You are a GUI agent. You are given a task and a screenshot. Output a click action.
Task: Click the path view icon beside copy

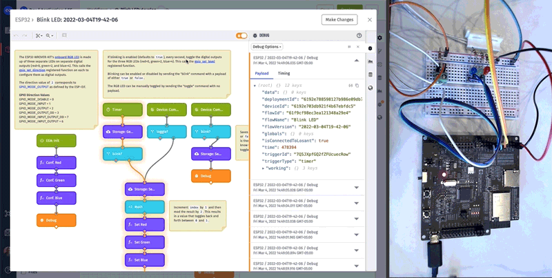[x=351, y=86]
